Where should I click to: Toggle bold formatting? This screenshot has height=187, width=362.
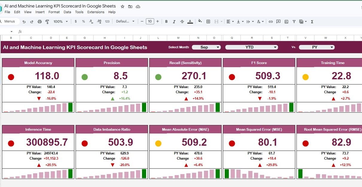[x=166, y=21]
